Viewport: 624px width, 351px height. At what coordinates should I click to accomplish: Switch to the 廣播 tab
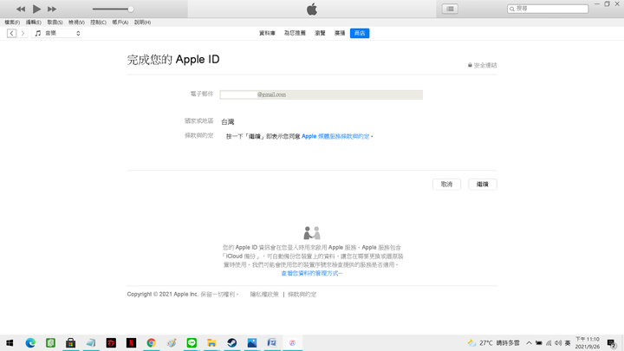click(340, 34)
